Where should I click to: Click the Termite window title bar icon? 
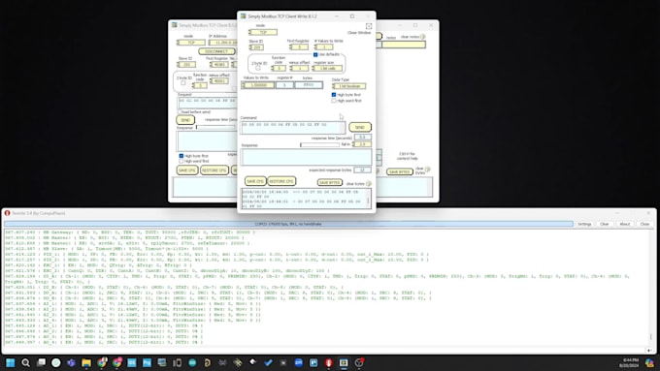[7, 213]
